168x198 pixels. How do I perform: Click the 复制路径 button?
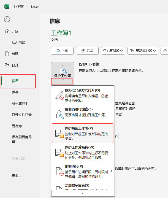point(113,51)
